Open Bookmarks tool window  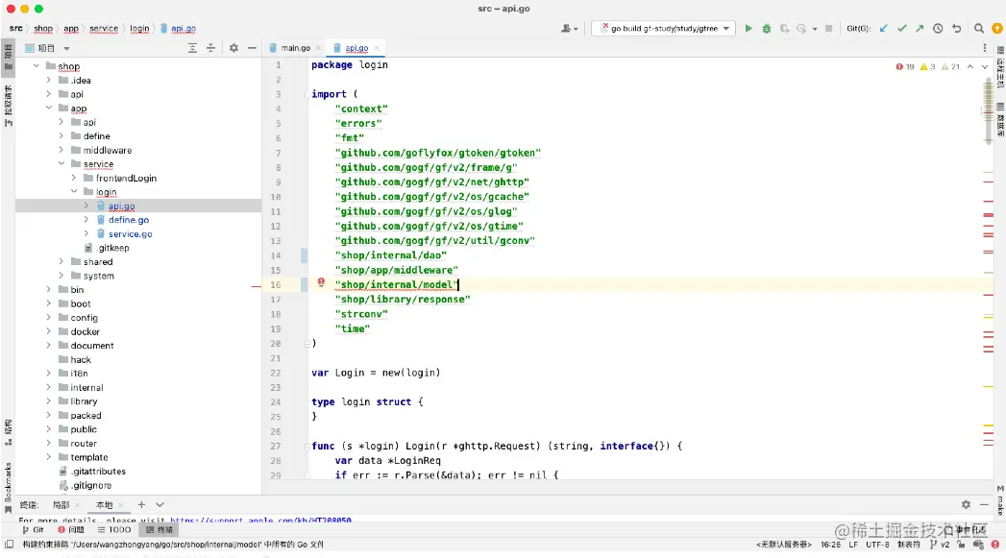coord(8,488)
